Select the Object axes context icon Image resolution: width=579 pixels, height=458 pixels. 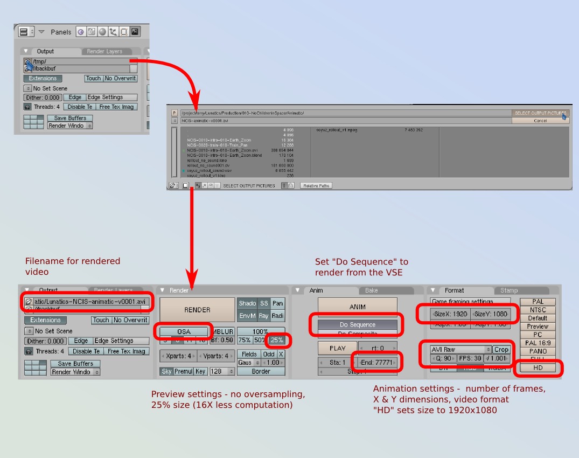(x=113, y=32)
